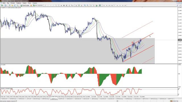Screen dimensions: 182x102
Task: Select the Equidistant Channel tool
Action: [56, 5]
